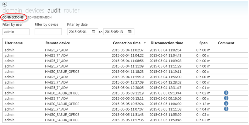Switch to the domain section

coord(12,10)
